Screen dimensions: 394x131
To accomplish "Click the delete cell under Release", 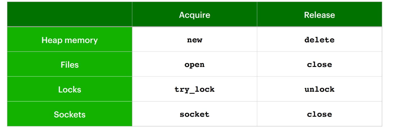I will 319,40.
